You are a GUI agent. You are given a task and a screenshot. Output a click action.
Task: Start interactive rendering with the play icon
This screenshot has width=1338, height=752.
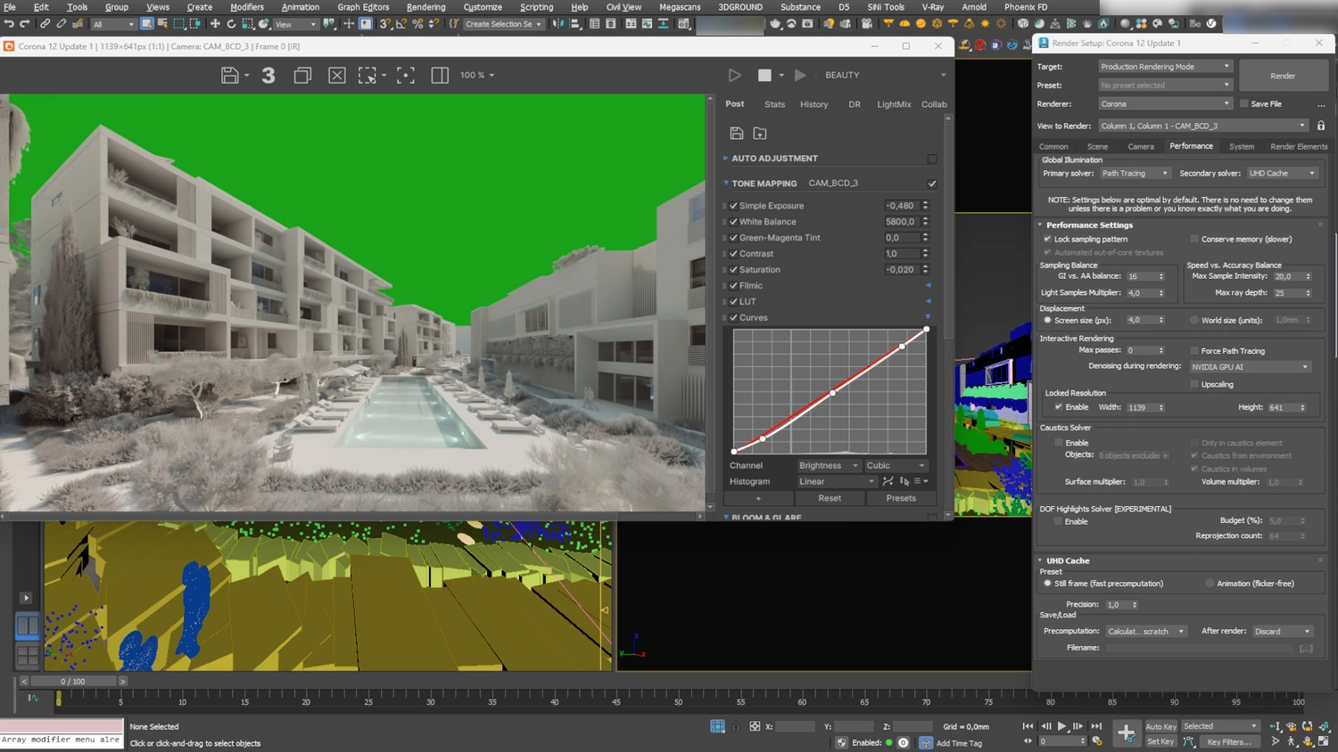point(734,75)
